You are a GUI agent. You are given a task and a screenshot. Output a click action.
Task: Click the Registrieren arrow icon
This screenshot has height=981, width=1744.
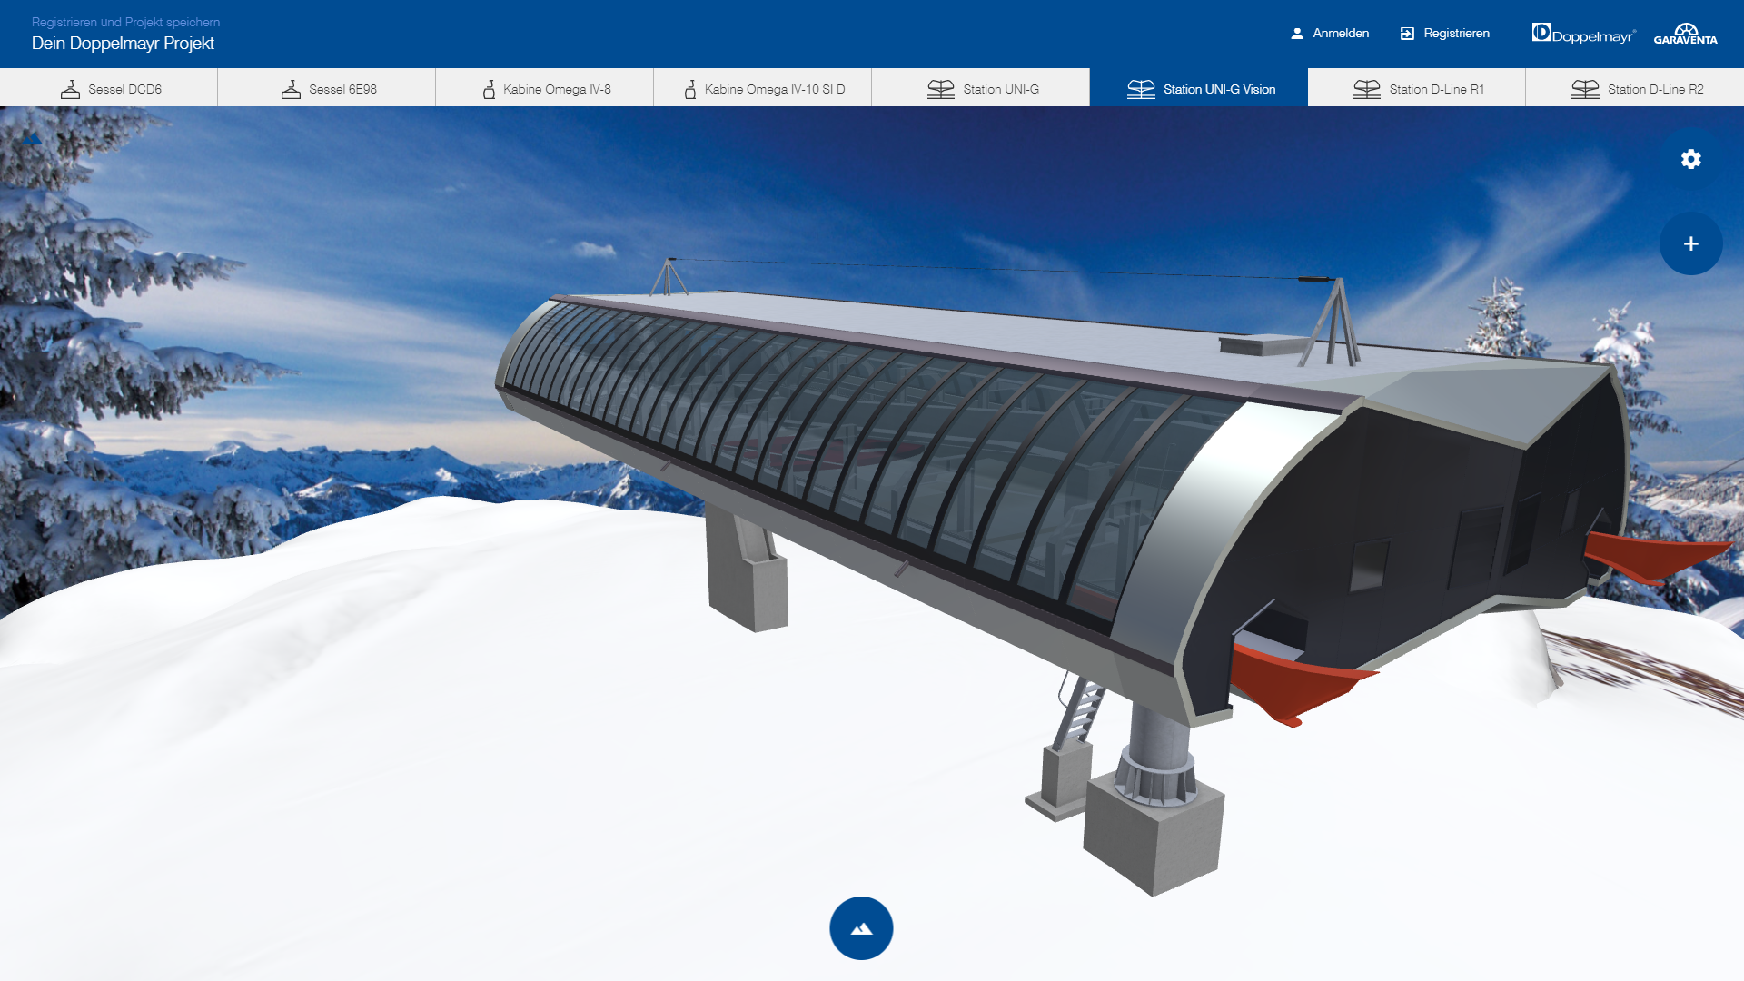(x=1407, y=34)
